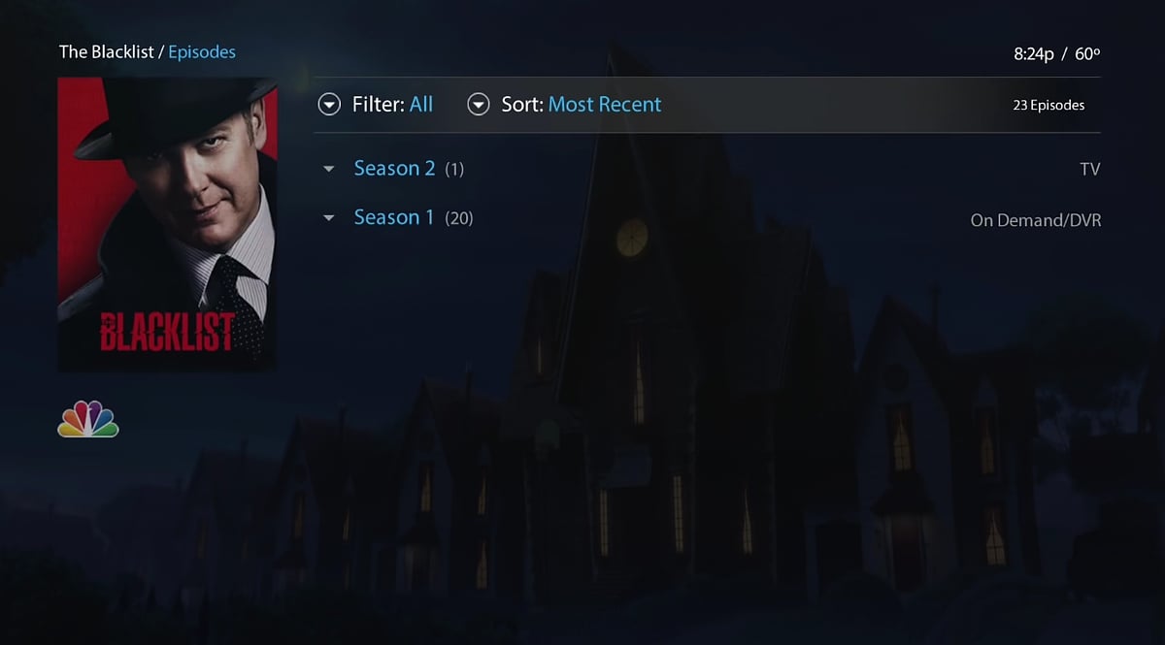Image resolution: width=1165 pixels, height=645 pixels.
Task: Open The Blacklist poster thumbnail
Action: click(x=167, y=224)
